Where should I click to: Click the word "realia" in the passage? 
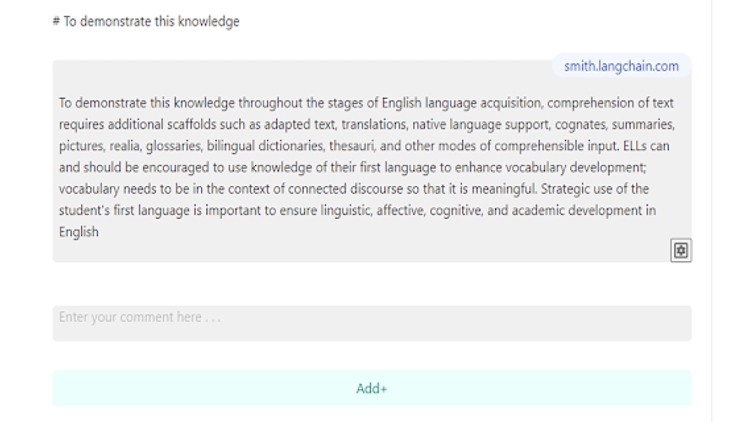coord(121,146)
